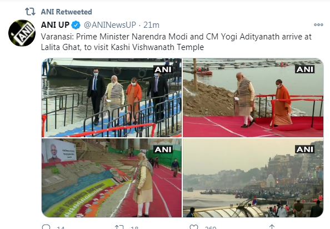Click the blue verified badge
330x229 pixels.
point(76,25)
